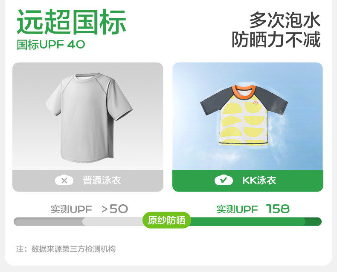Click the 实测UPF >50 label

89,209
